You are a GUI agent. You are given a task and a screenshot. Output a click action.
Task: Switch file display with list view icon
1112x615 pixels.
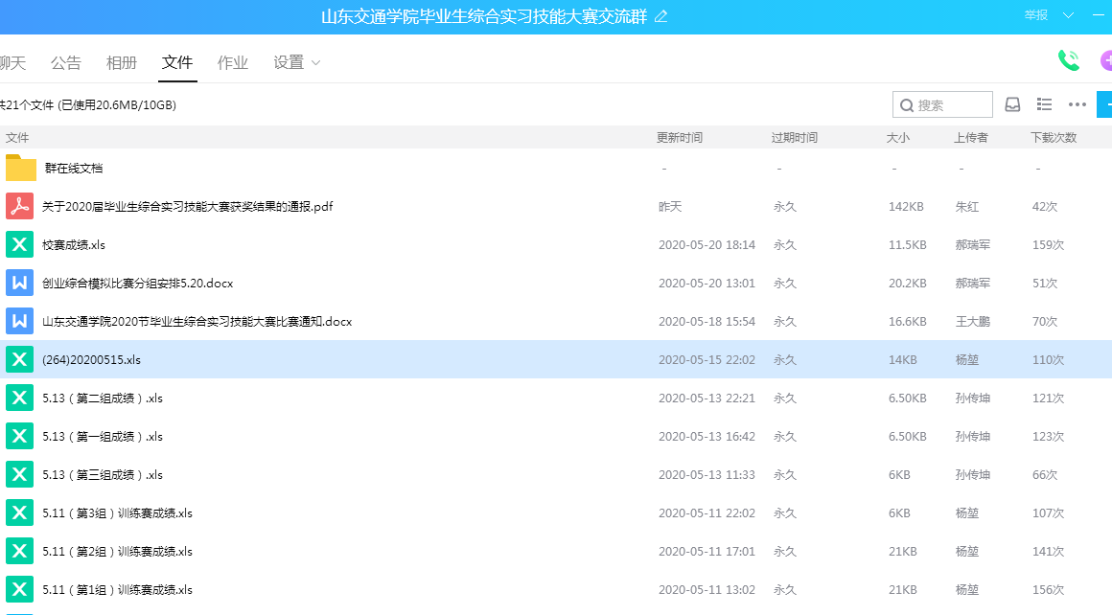pos(1045,104)
